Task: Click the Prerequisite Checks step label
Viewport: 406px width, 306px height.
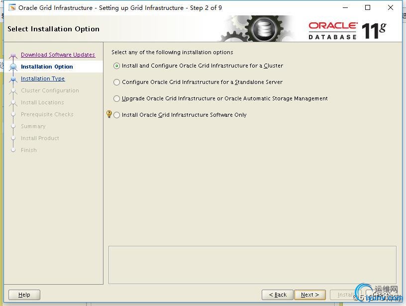Action: pos(47,114)
